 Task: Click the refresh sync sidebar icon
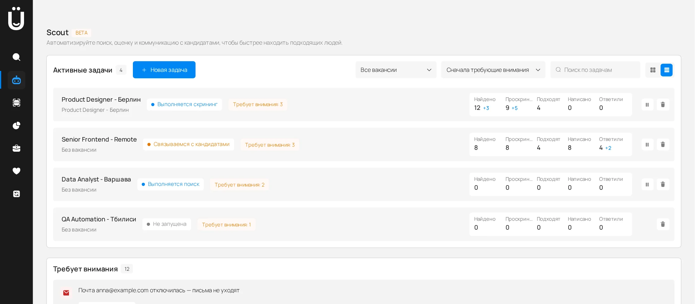coord(16,194)
